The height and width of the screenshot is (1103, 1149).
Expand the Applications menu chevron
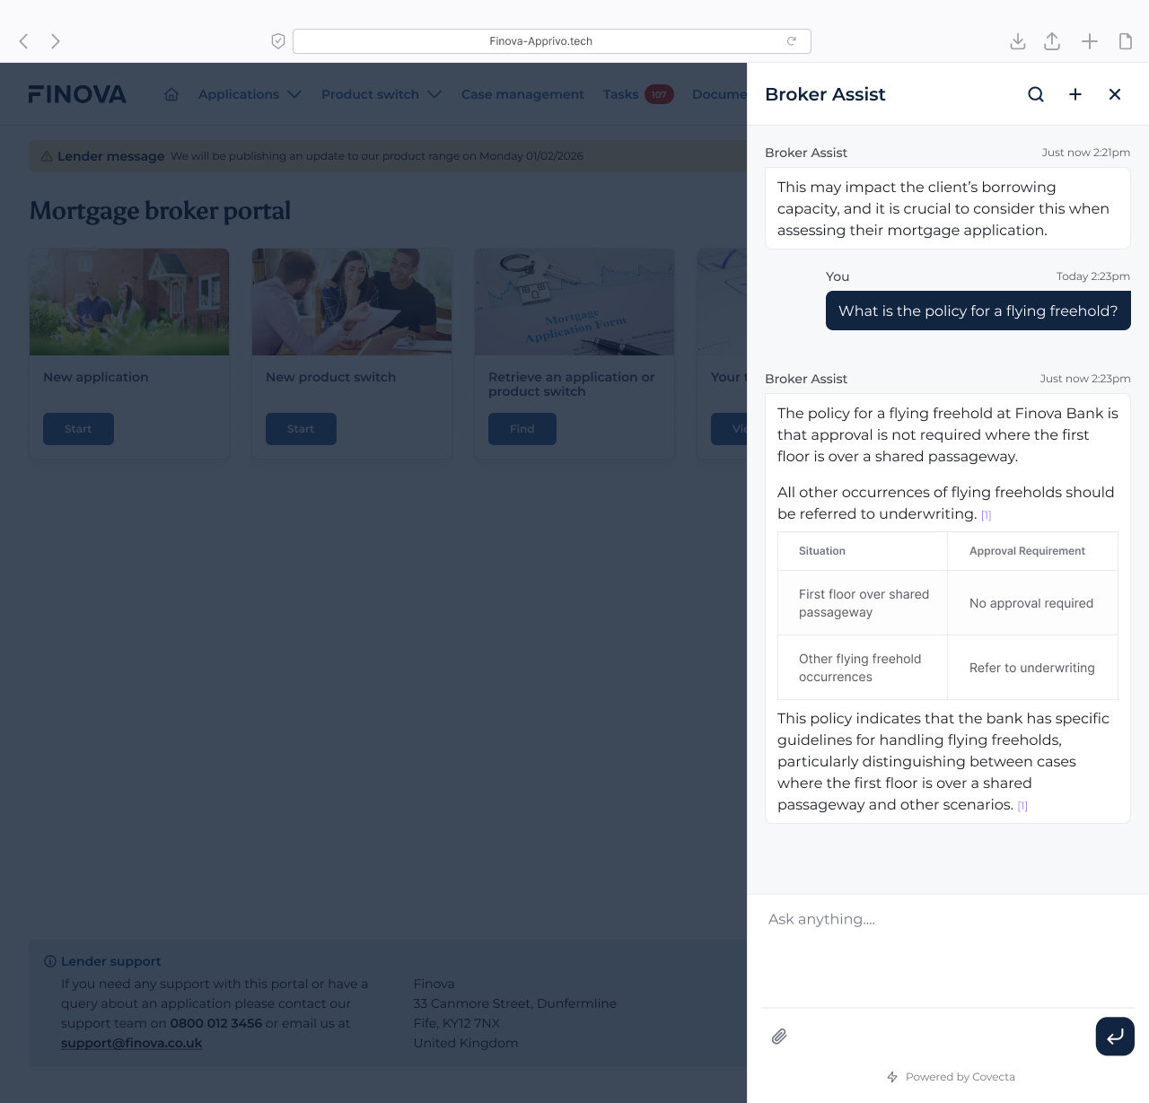tap(294, 94)
